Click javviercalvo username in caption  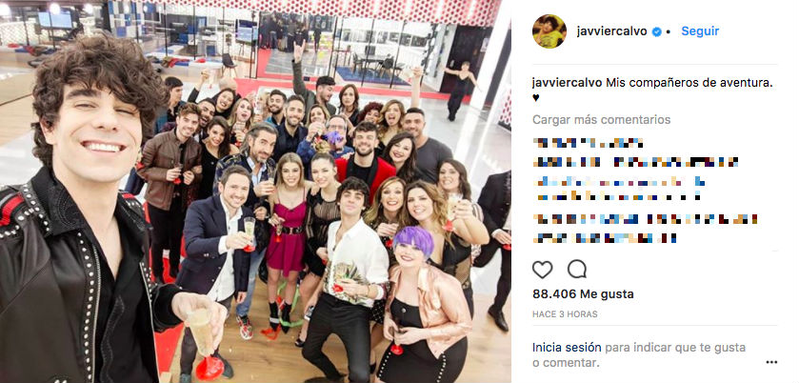568,83
